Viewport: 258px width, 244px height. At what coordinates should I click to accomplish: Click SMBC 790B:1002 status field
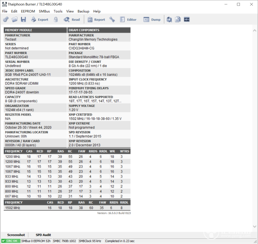click(64, 241)
